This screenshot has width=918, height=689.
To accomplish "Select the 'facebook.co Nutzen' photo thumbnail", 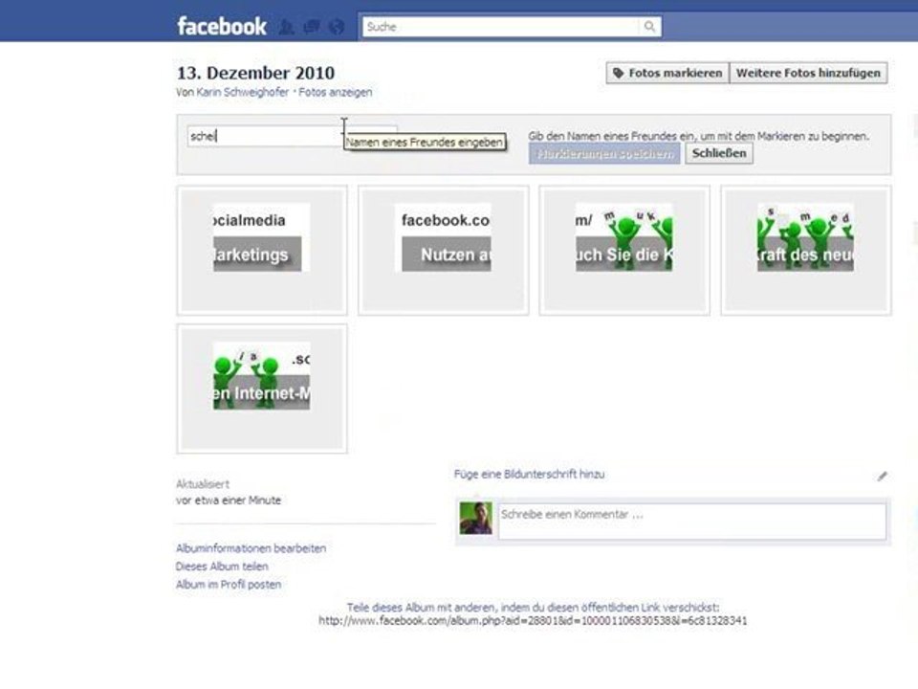I will pyautogui.click(x=443, y=250).
